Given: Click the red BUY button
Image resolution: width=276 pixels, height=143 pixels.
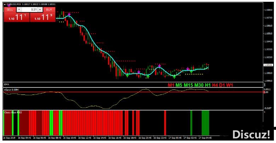Looking at the screenshot, I should pyautogui.click(x=49, y=10).
